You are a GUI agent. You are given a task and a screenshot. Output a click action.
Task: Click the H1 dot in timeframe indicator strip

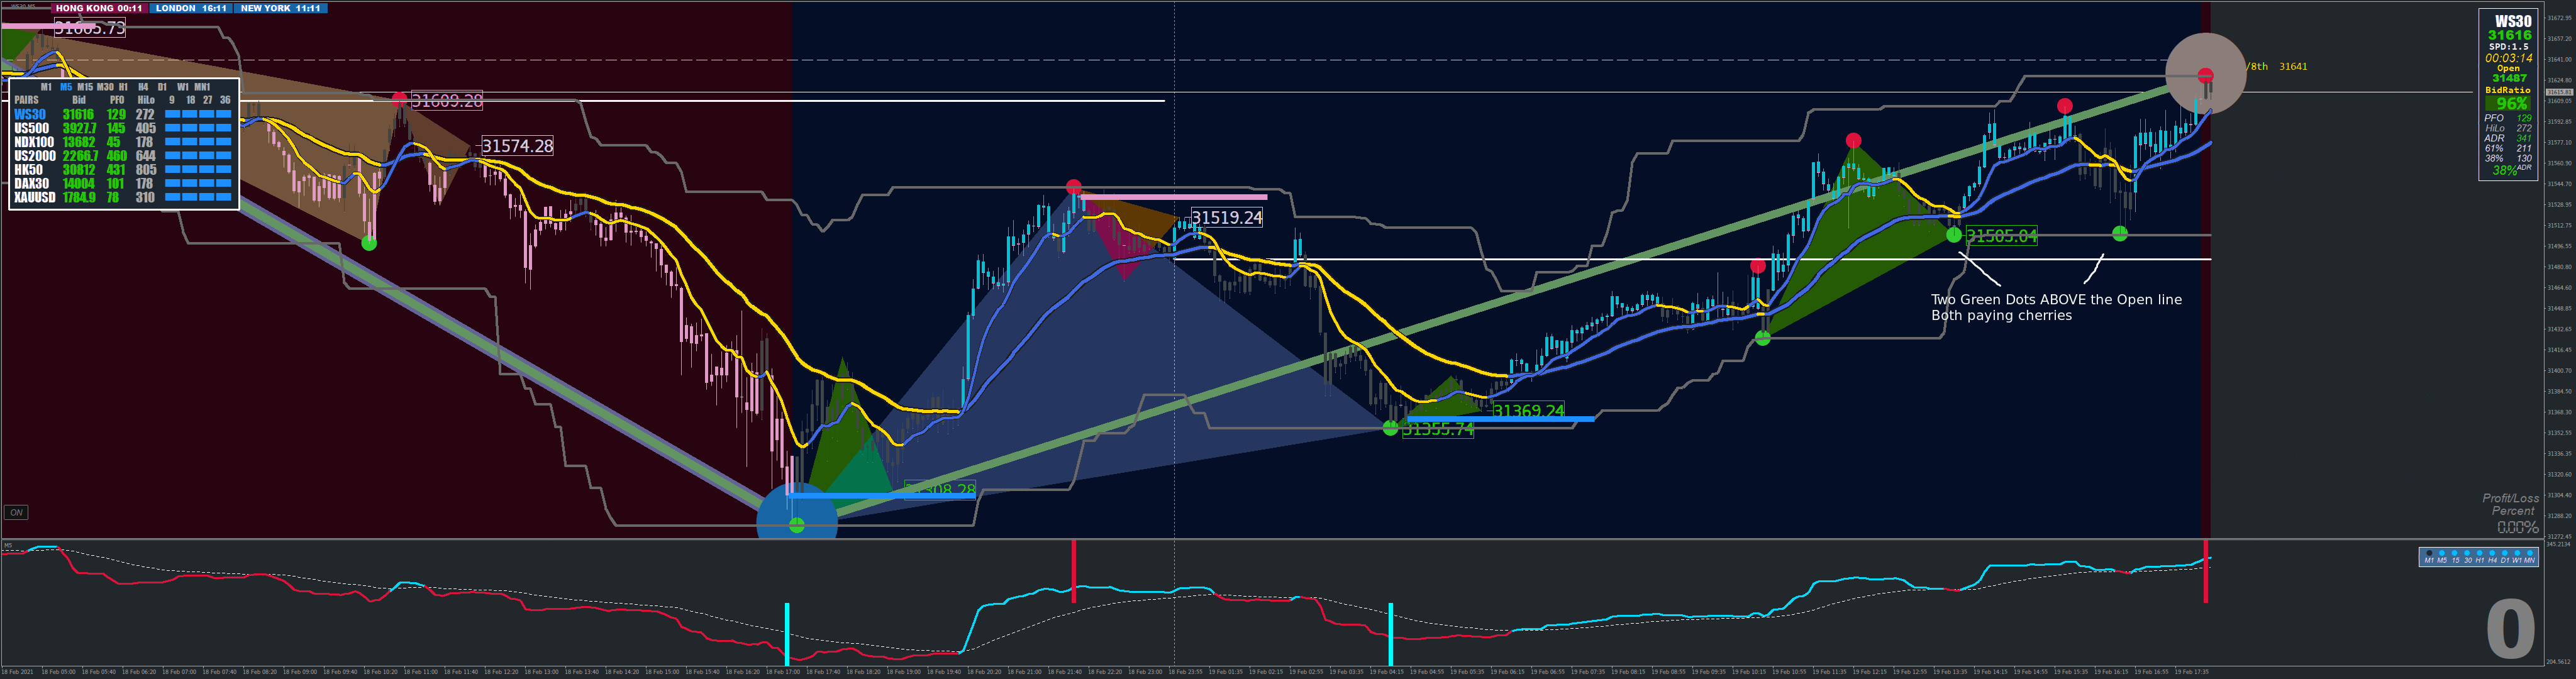pos(2480,553)
